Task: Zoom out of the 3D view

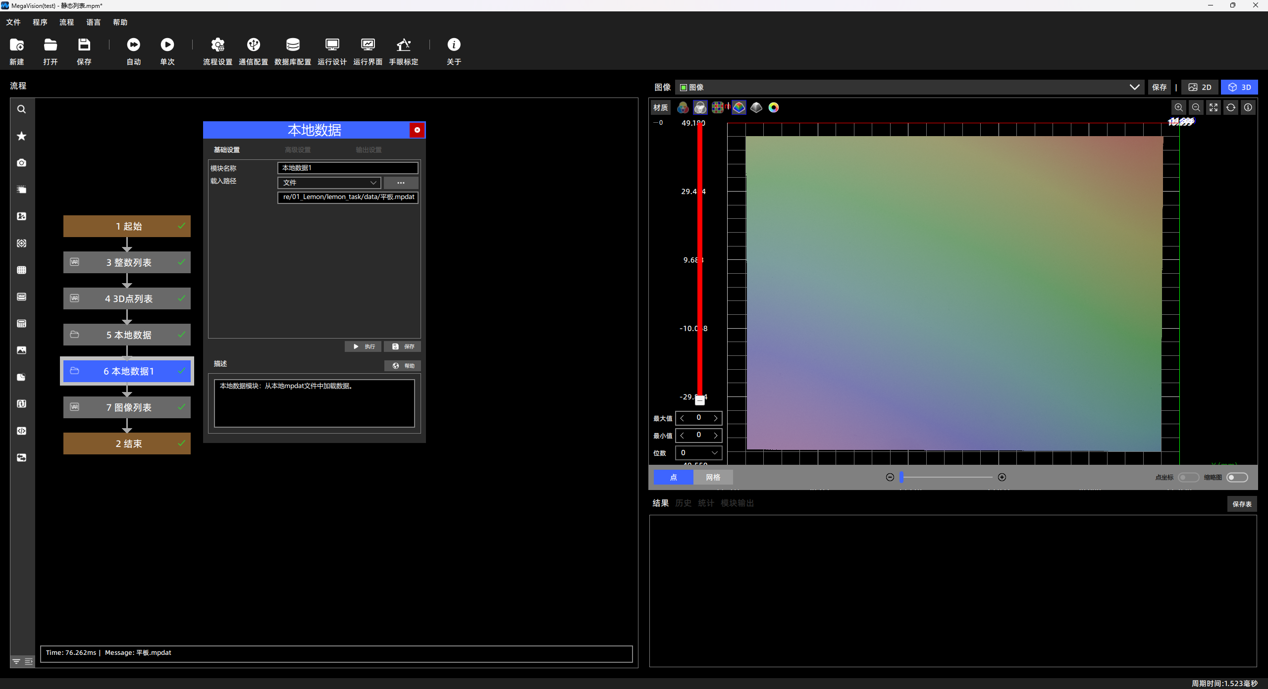Action: pos(1196,107)
